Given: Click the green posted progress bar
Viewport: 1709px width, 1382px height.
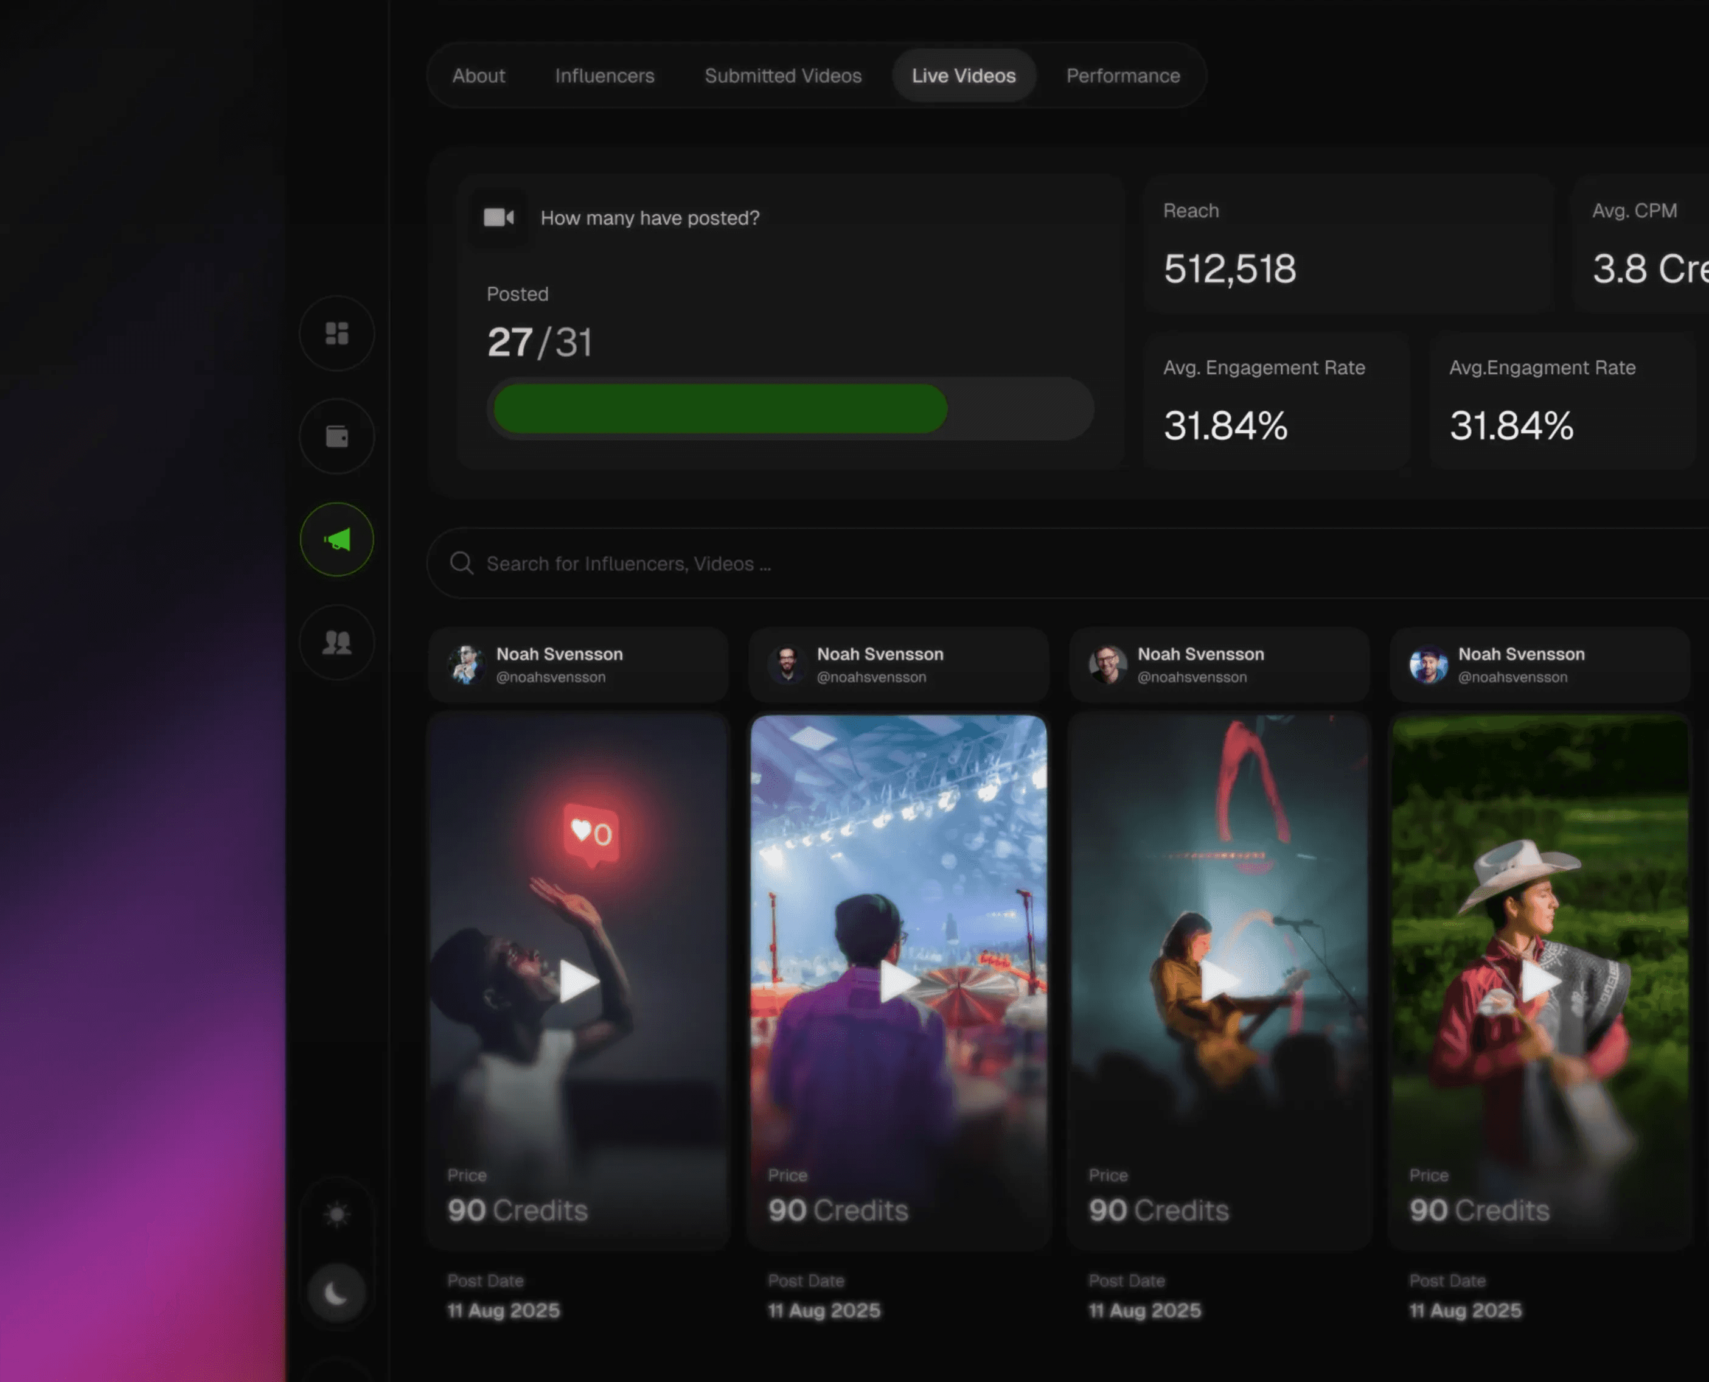Looking at the screenshot, I should [720, 408].
